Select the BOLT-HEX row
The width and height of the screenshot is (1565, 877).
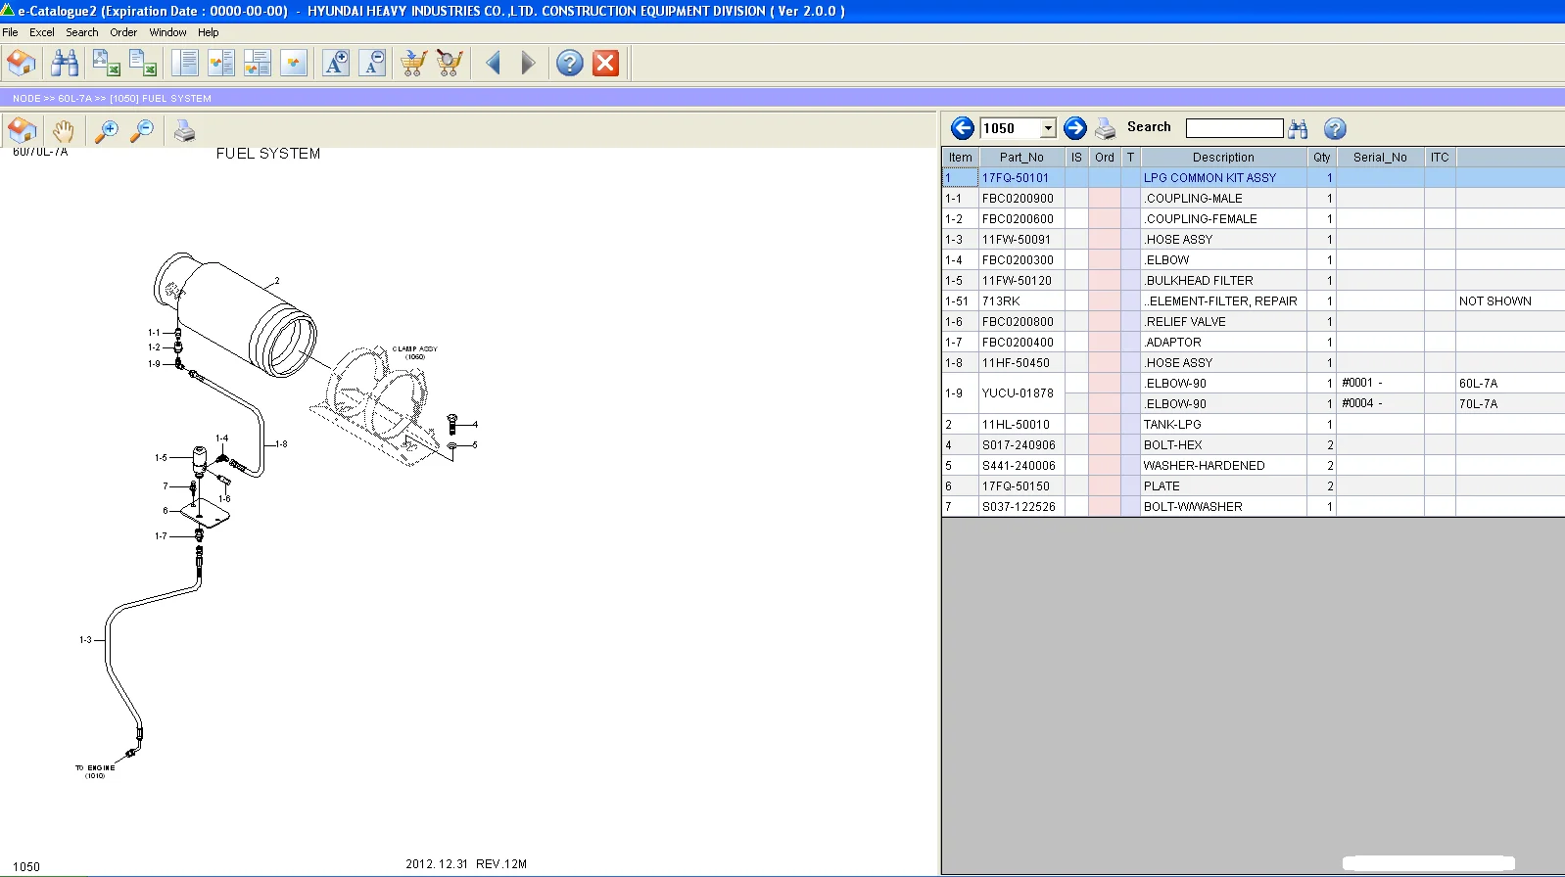tap(1254, 445)
